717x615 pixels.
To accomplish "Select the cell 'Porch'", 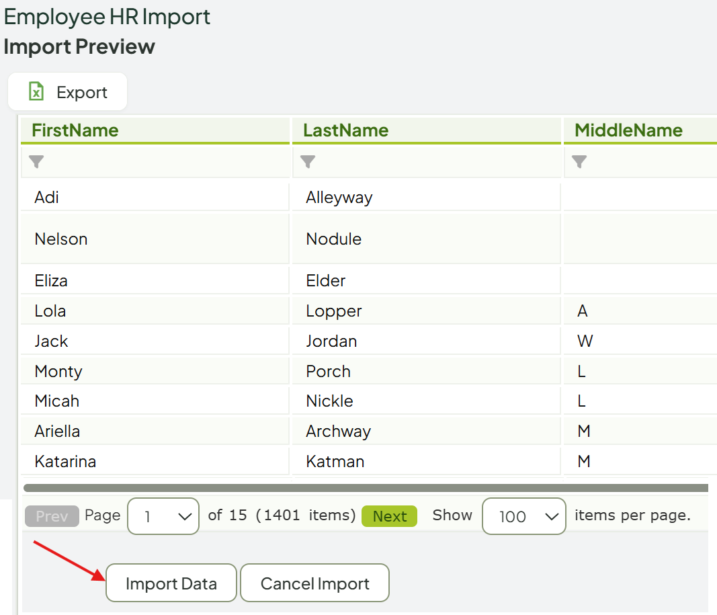I will pos(426,371).
